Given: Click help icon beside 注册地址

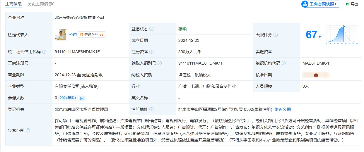Looking at the screenshot, I should point(151,109).
